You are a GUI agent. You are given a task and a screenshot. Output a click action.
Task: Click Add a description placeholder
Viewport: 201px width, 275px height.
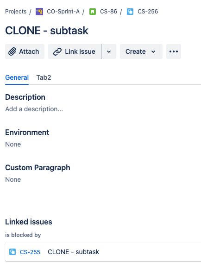(34, 109)
